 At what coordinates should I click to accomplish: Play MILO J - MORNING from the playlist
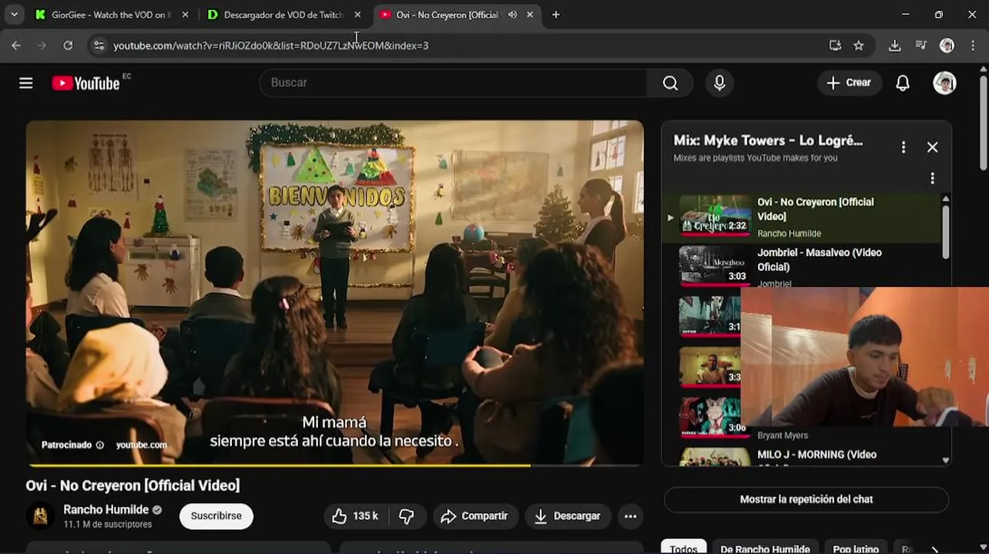coord(816,455)
